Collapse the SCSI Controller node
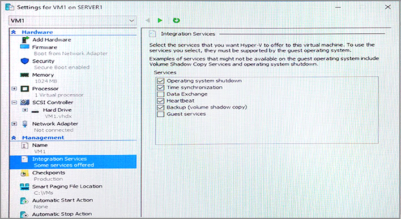The width and height of the screenshot is (401, 219). (14, 102)
